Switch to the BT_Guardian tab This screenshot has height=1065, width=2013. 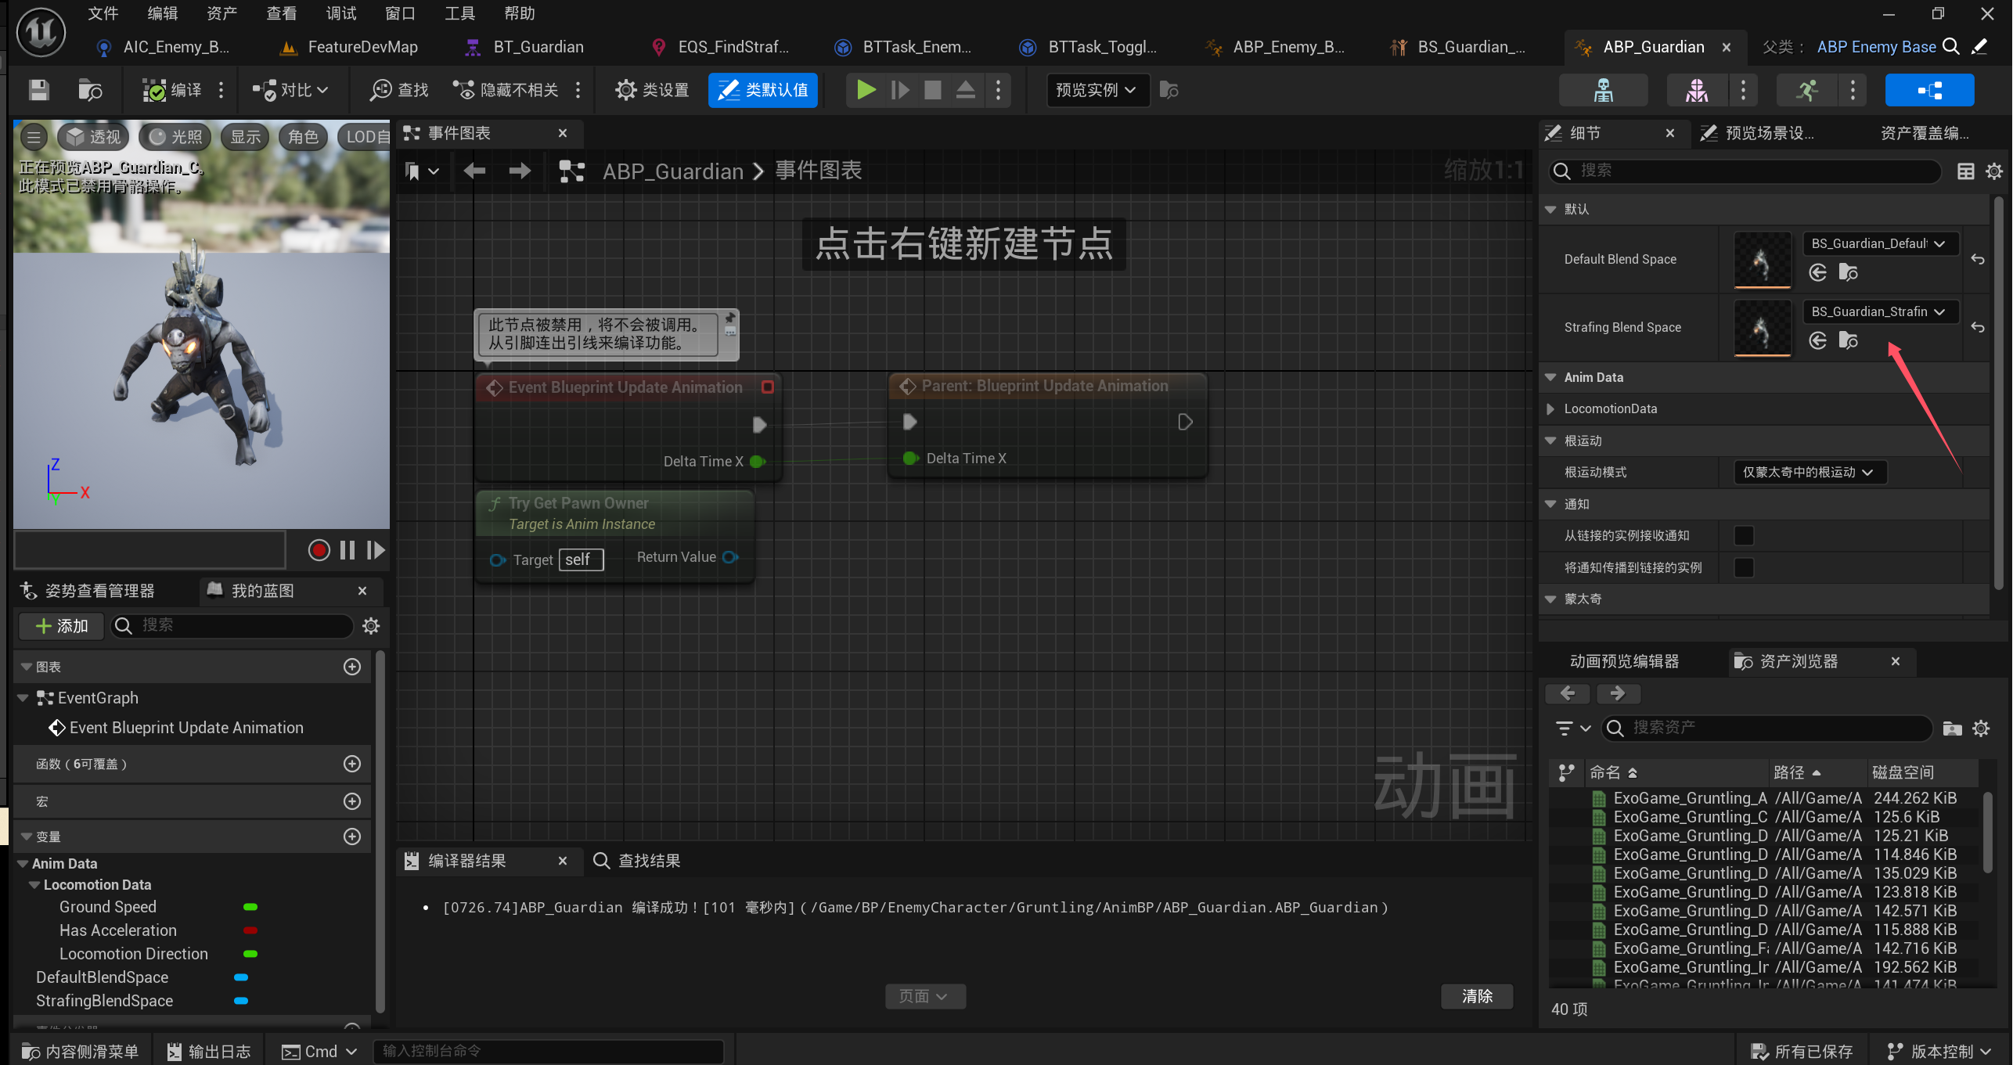click(538, 47)
